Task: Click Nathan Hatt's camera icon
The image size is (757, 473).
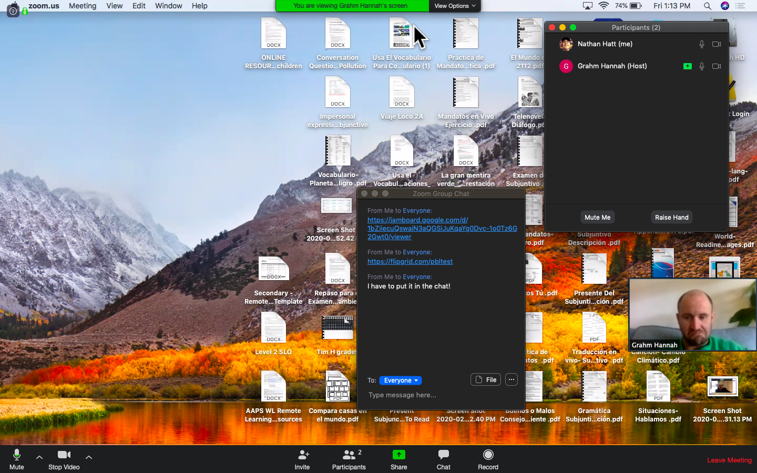Action: coord(717,44)
